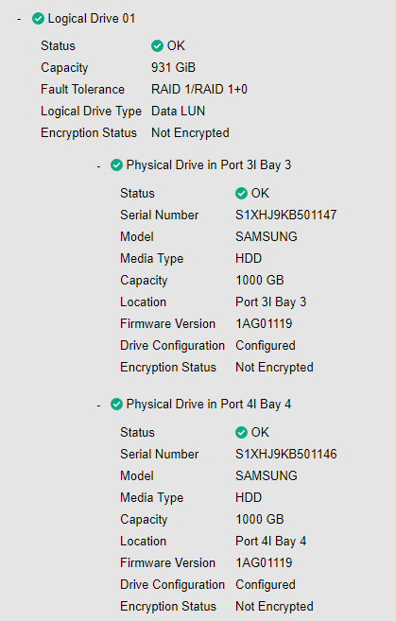Collapse the Logical Drive 01 section

(19, 19)
